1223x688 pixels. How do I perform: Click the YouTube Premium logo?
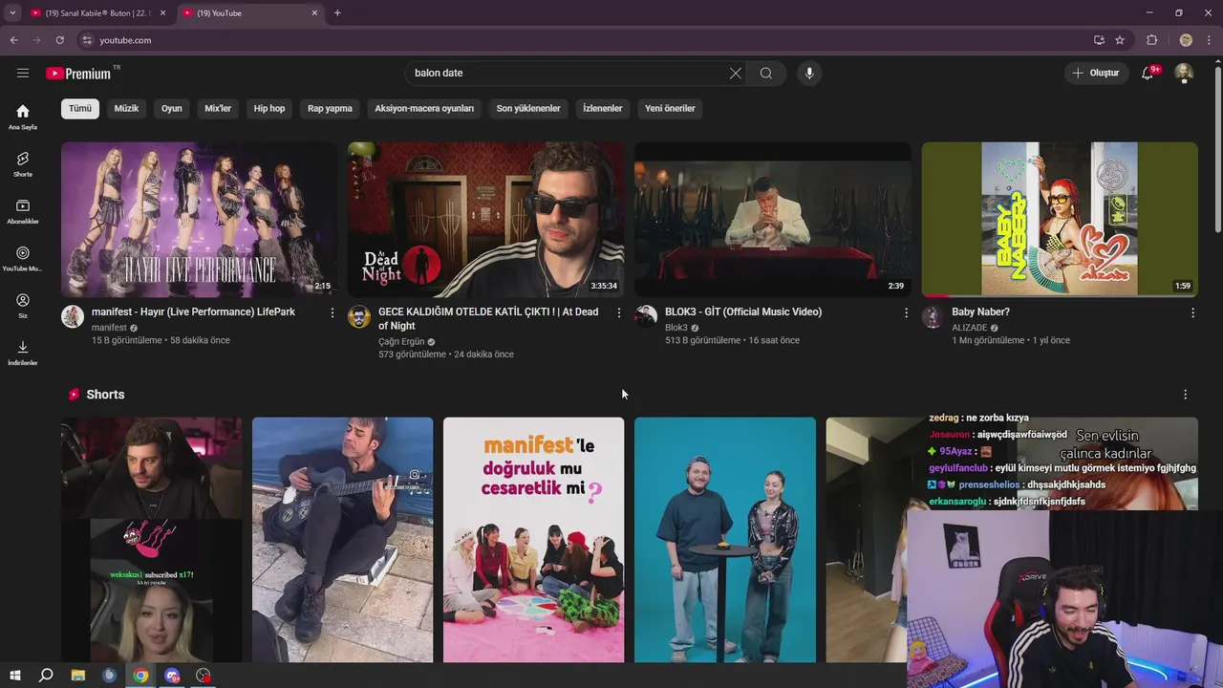(x=82, y=74)
